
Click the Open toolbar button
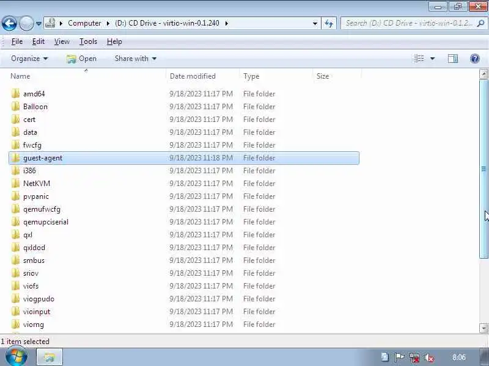click(82, 59)
